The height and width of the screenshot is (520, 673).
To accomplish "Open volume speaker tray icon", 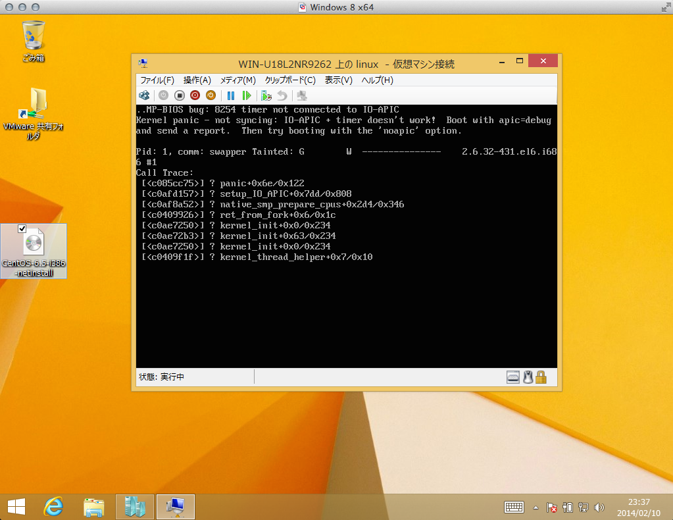I will coord(599,507).
